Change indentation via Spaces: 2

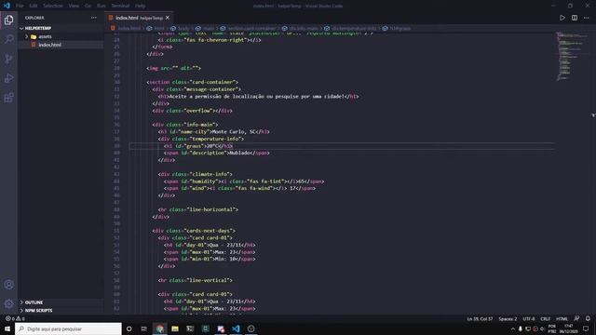pyautogui.click(x=508, y=318)
